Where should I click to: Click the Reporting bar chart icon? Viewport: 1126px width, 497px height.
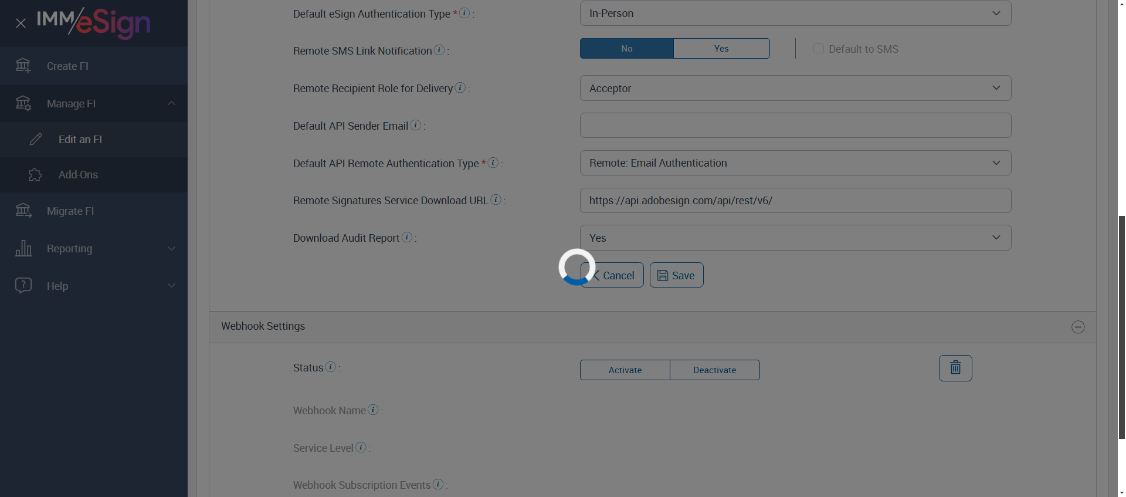coord(23,248)
